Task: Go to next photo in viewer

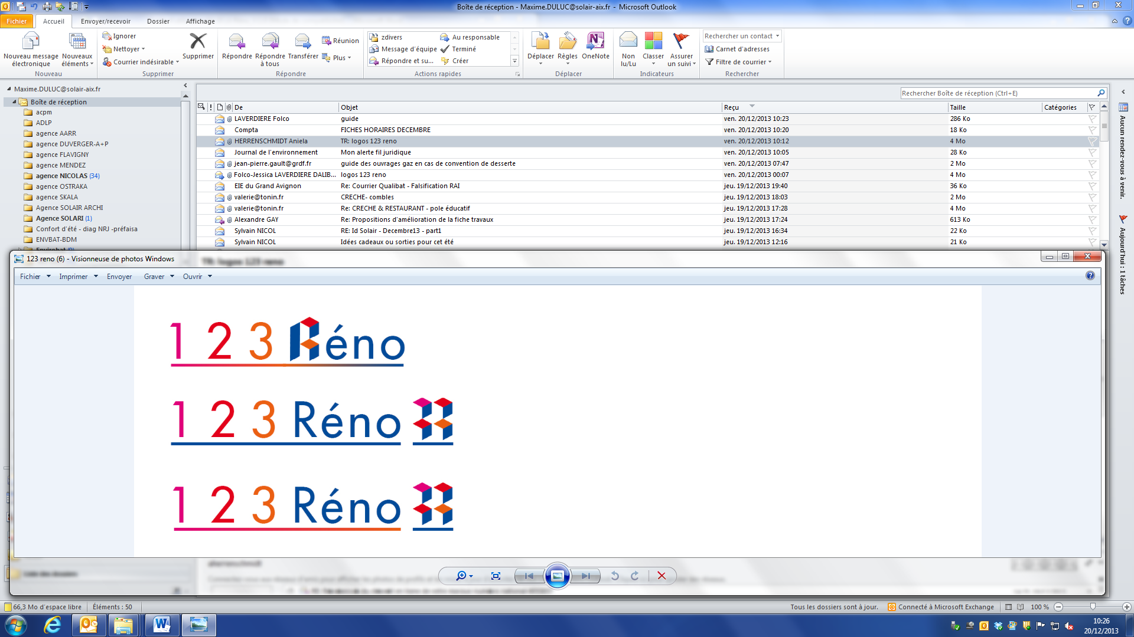Action: coord(585,576)
